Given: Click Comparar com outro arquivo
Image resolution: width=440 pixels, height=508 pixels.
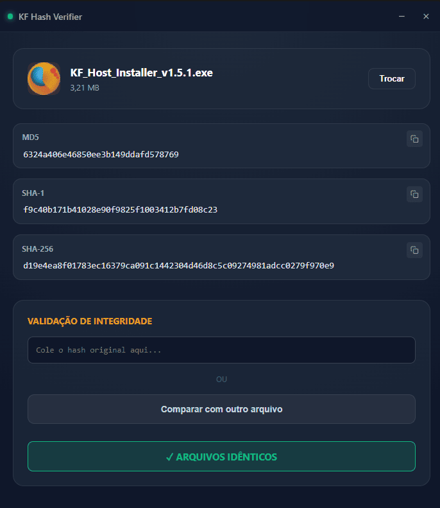Looking at the screenshot, I should coord(221,409).
